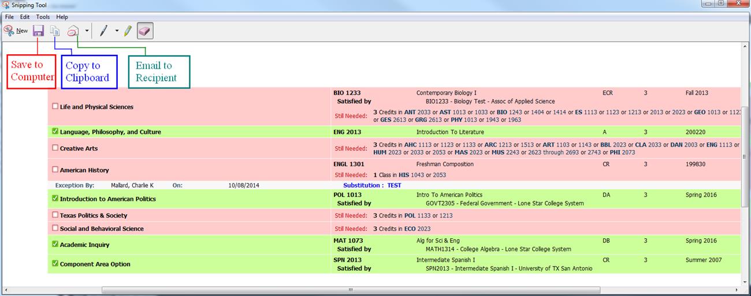Open the Help menu
The height and width of the screenshot is (296, 751).
[x=62, y=17]
